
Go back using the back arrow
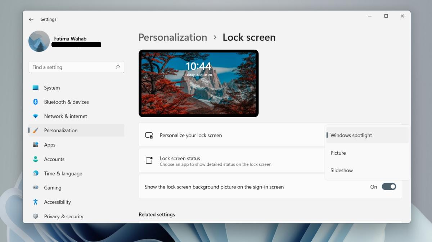point(31,19)
